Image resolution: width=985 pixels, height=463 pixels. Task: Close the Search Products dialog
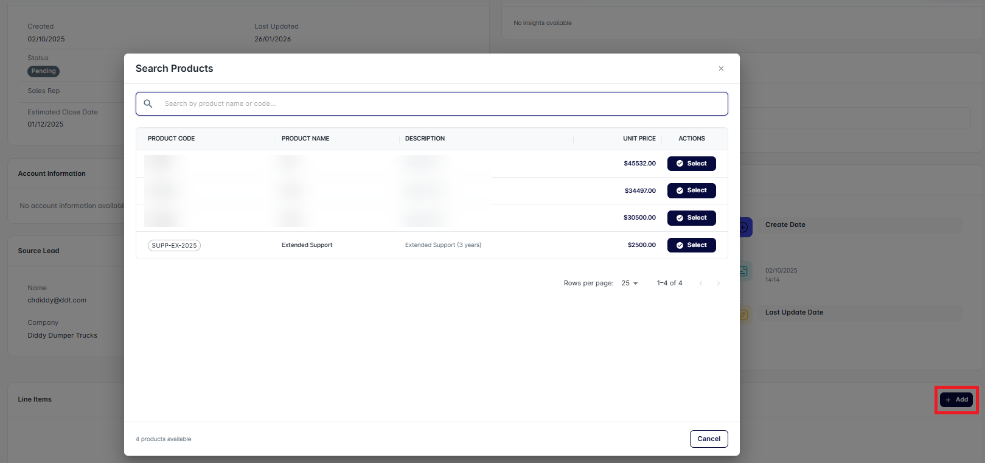coord(721,69)
